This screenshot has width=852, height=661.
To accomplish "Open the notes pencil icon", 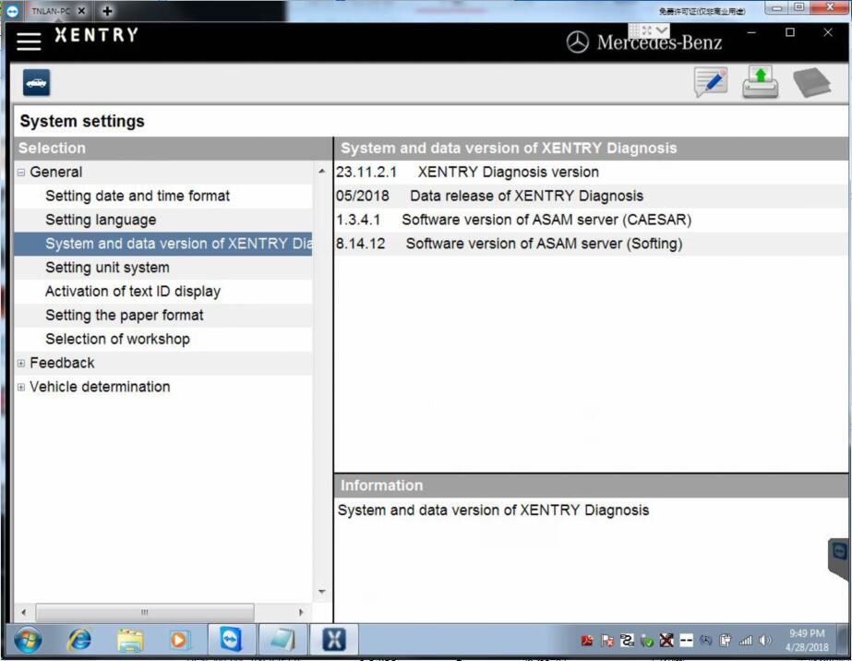I will [x=711, y=83].
